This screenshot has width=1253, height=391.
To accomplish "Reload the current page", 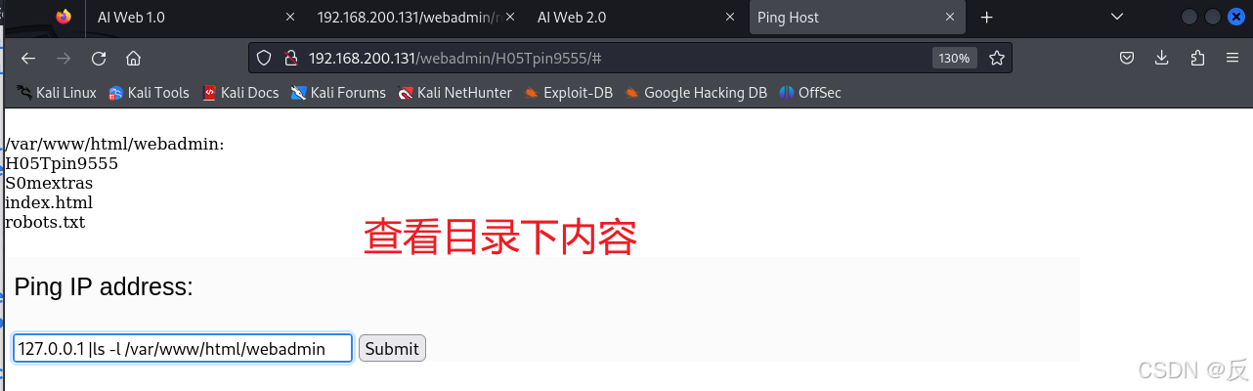I will pos(99,59).
